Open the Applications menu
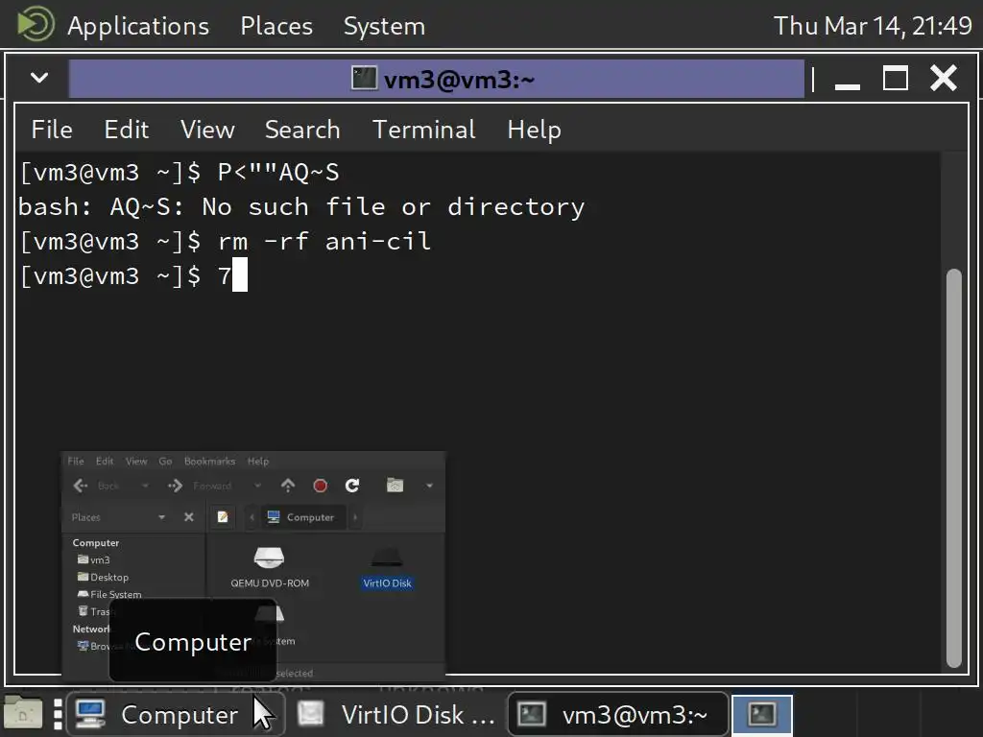 pos(138,26)
